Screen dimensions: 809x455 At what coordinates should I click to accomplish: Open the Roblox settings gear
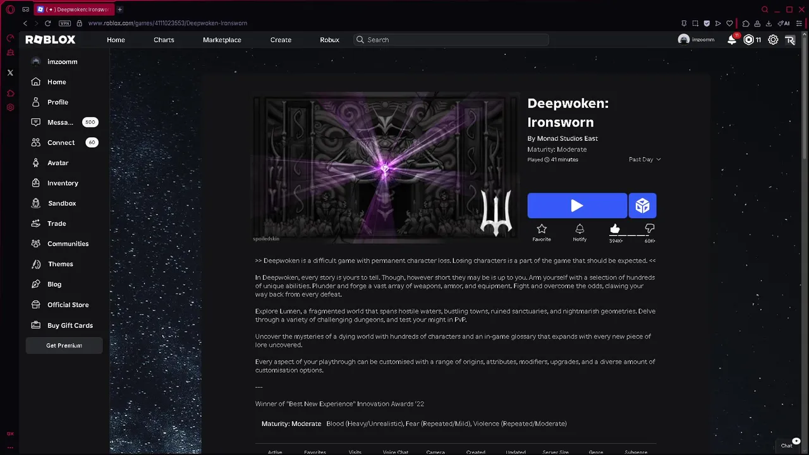click(x=773, y=40)
